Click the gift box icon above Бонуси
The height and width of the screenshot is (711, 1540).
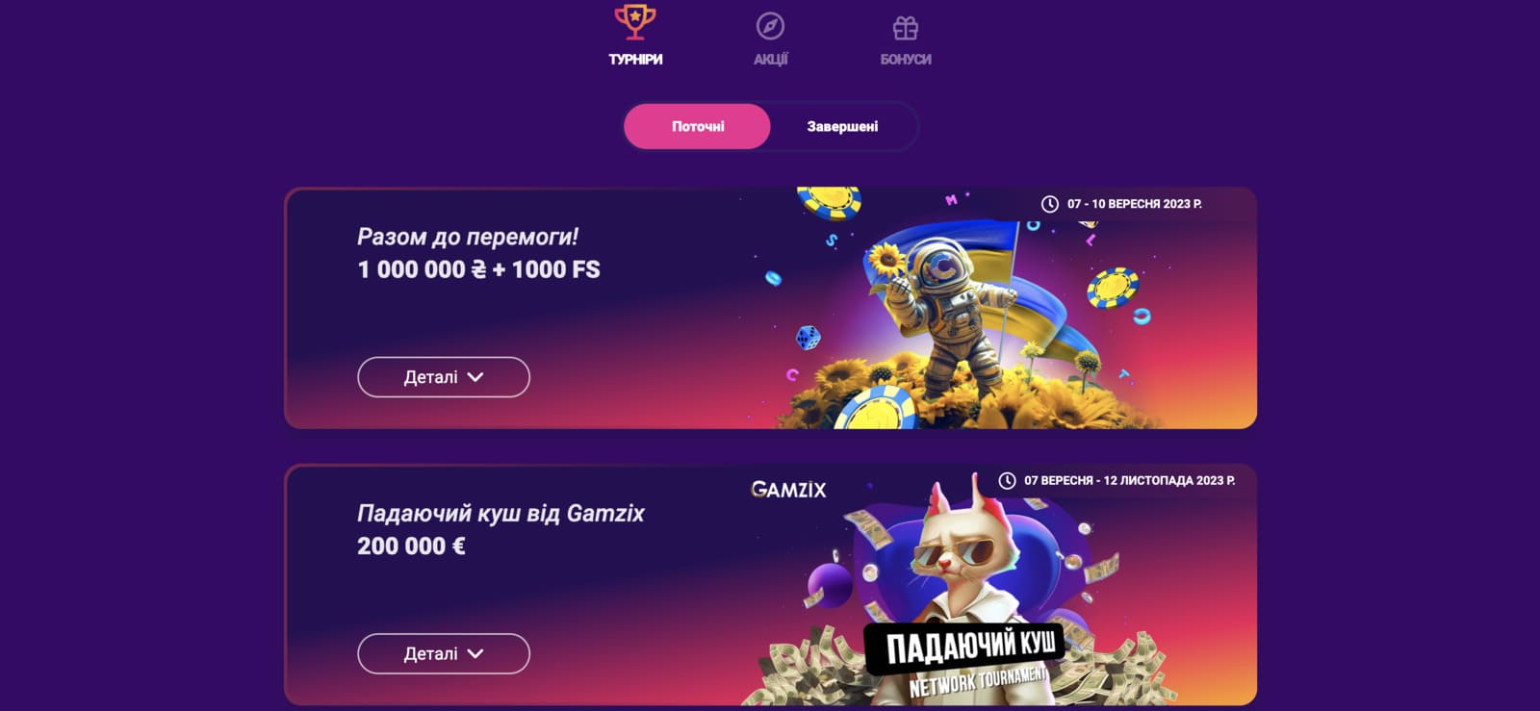click(x=905, y=27)
